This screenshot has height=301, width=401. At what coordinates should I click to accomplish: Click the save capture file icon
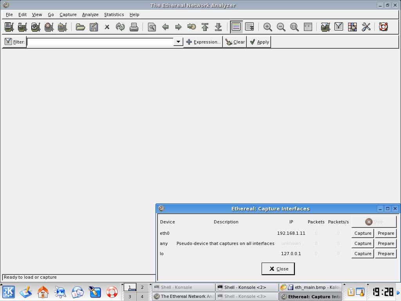click(x=94, y=27)
